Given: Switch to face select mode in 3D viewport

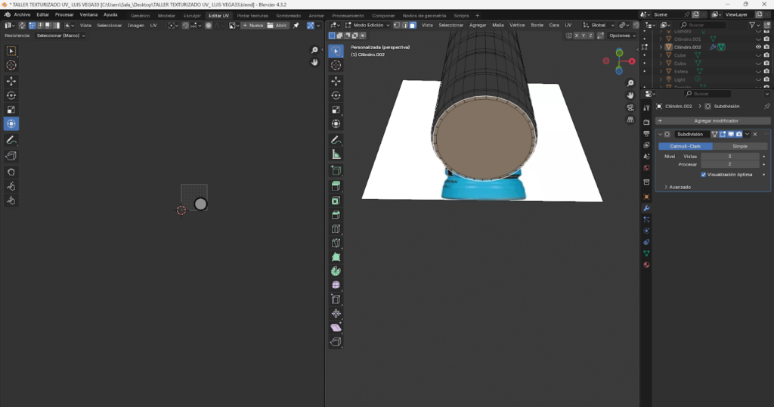Looking at the screenshot, I should [413, 25].
